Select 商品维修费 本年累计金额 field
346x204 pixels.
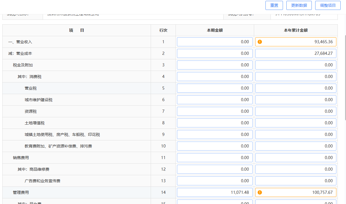pos(296,169)
